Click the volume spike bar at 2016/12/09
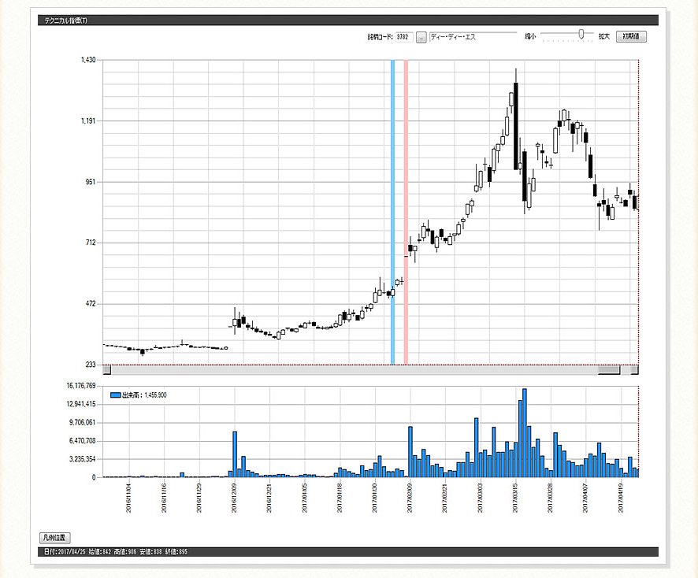This screenshot has width=698, height=578. pos(235,454)
